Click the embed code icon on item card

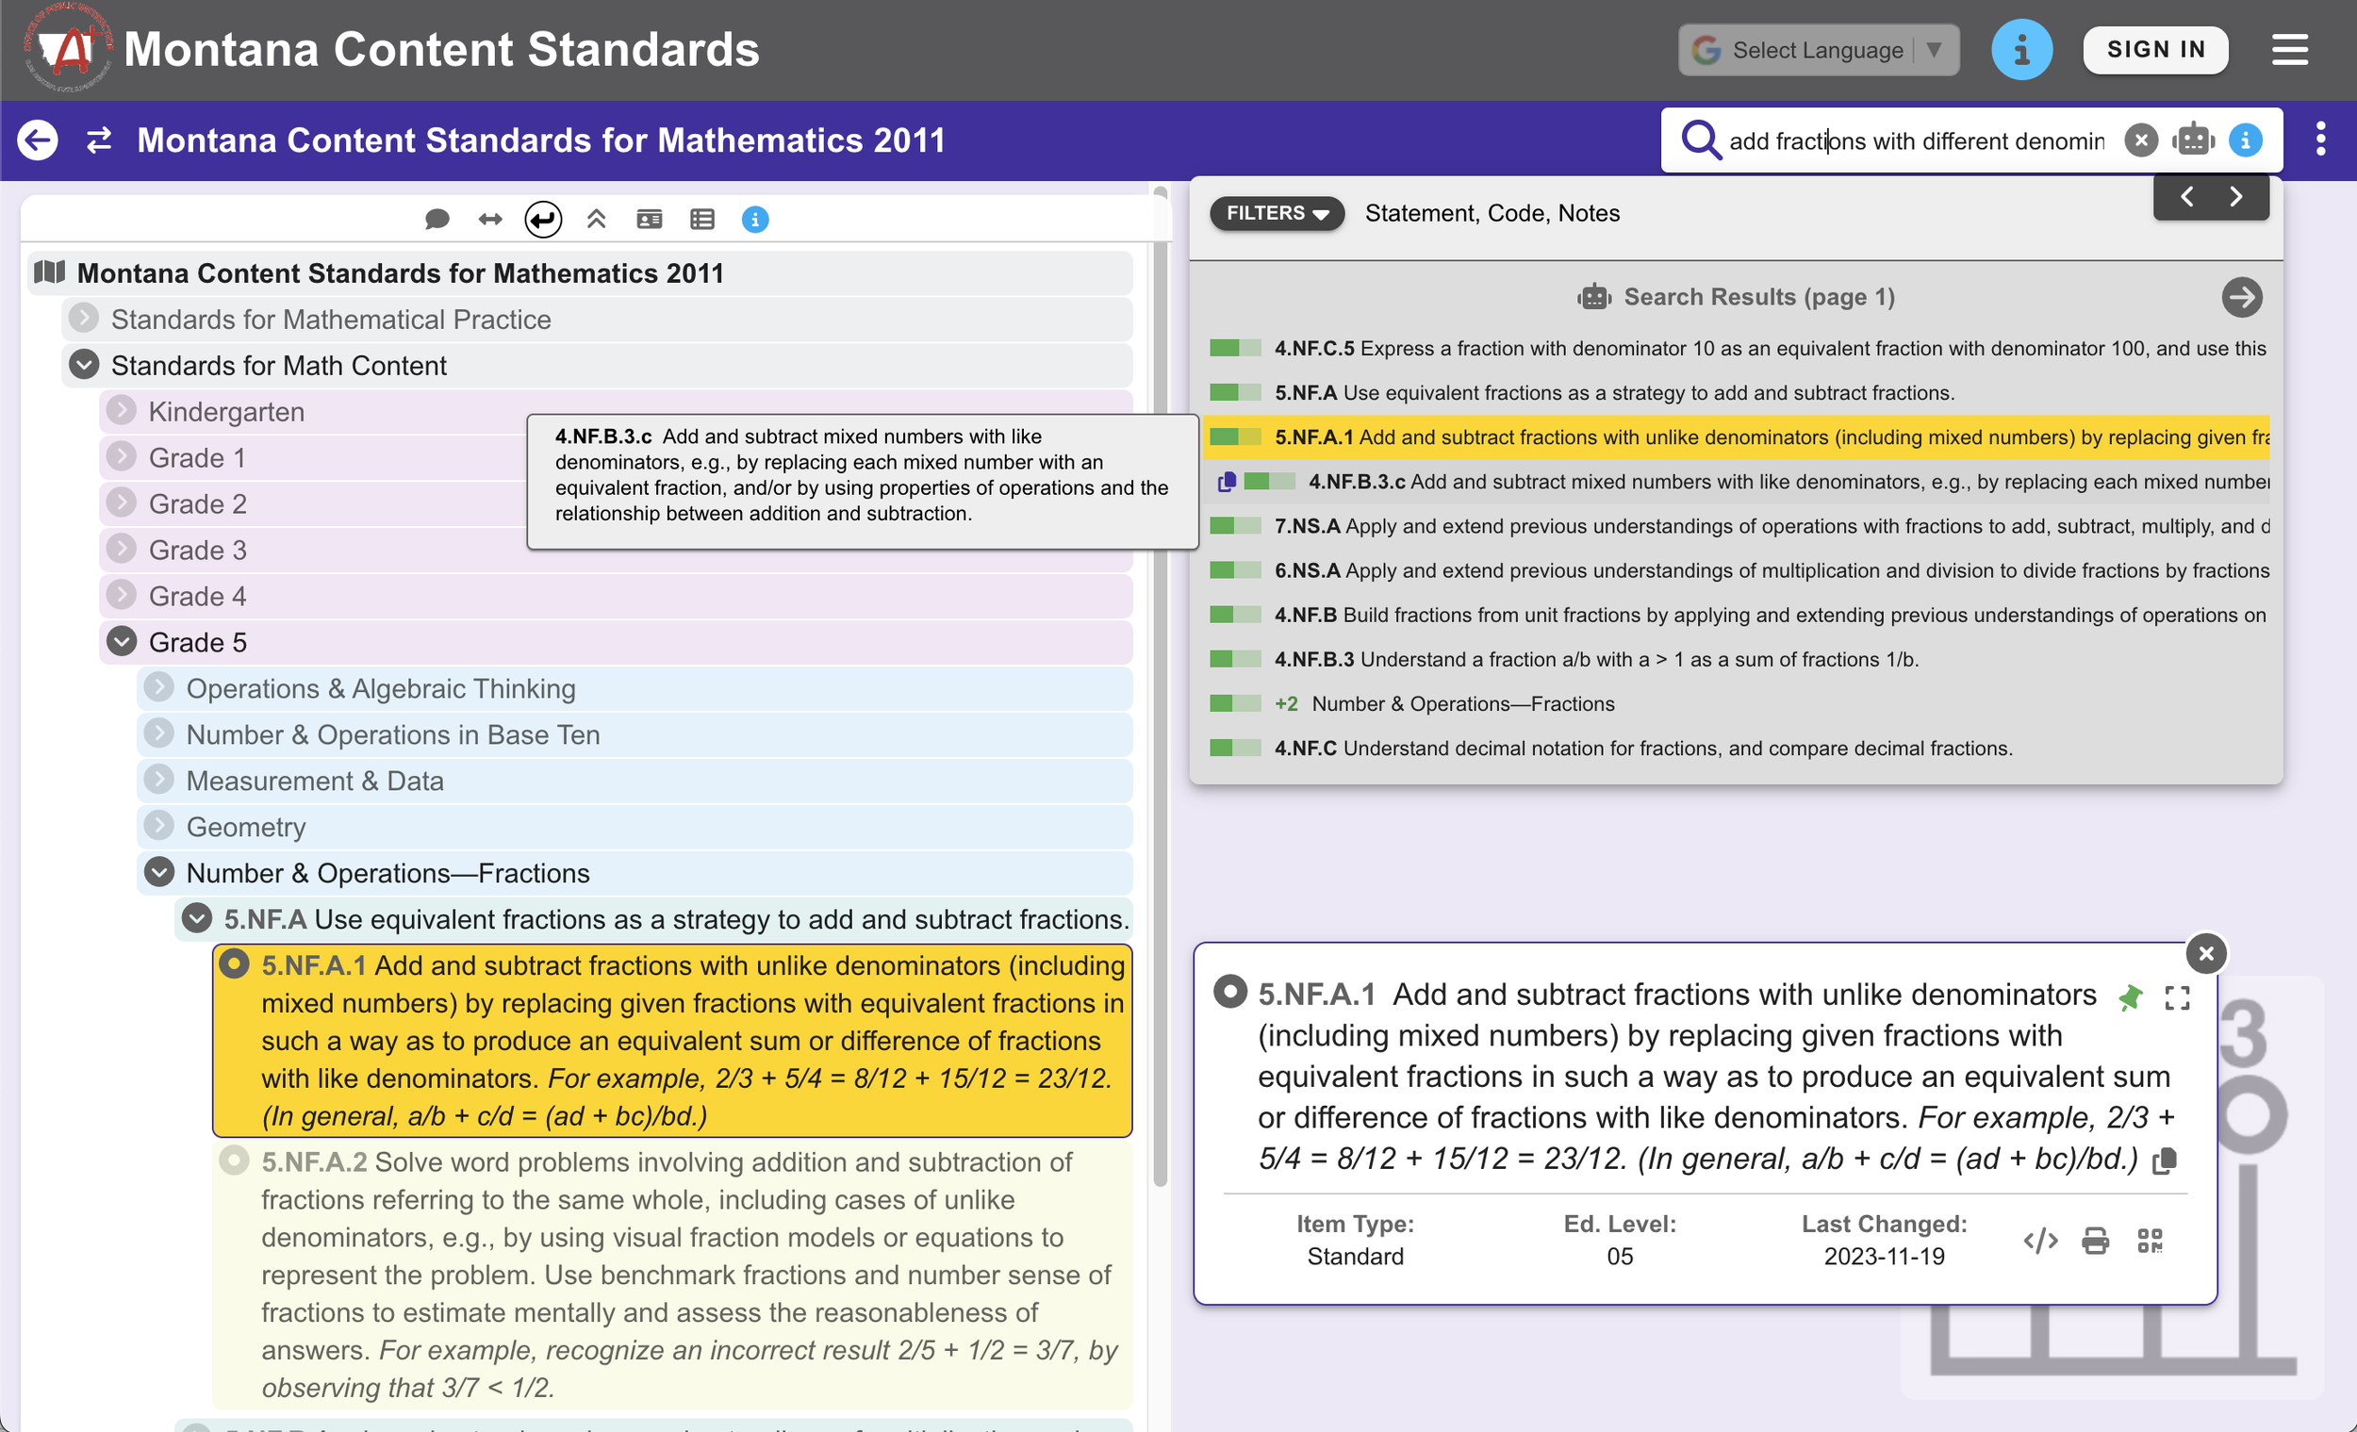click(x=2040, y=1241)
